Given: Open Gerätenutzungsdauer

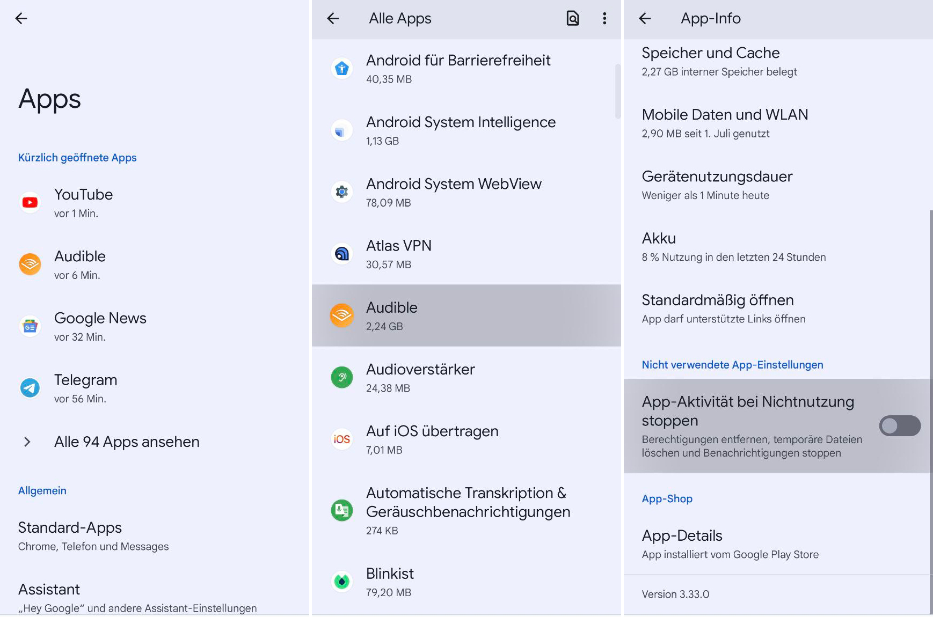Looking at the screenshot, I should (778, 185).
